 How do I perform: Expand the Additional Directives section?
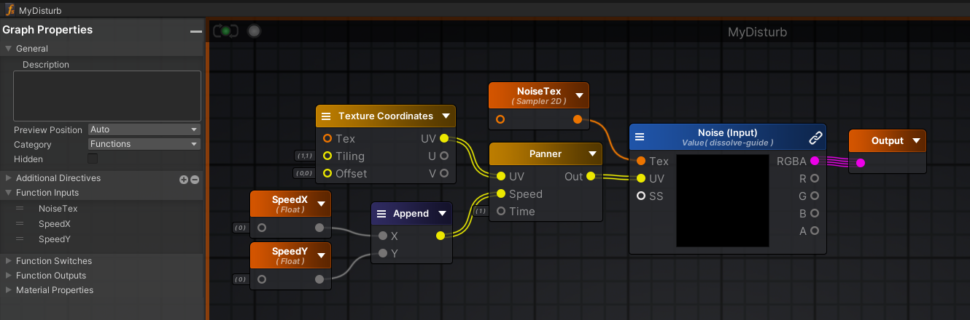coord(9,178)
